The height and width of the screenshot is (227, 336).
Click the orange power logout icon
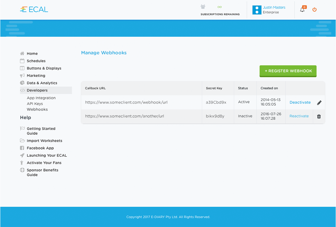click(x=314, y=9)
